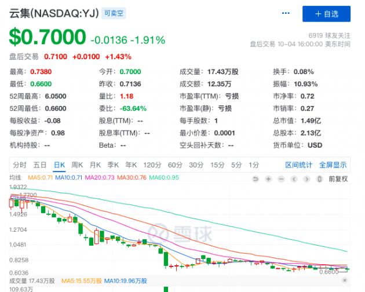Click the 均线 label
The height and width of the screenshot is (292, 365).
[x=15, y=178]
